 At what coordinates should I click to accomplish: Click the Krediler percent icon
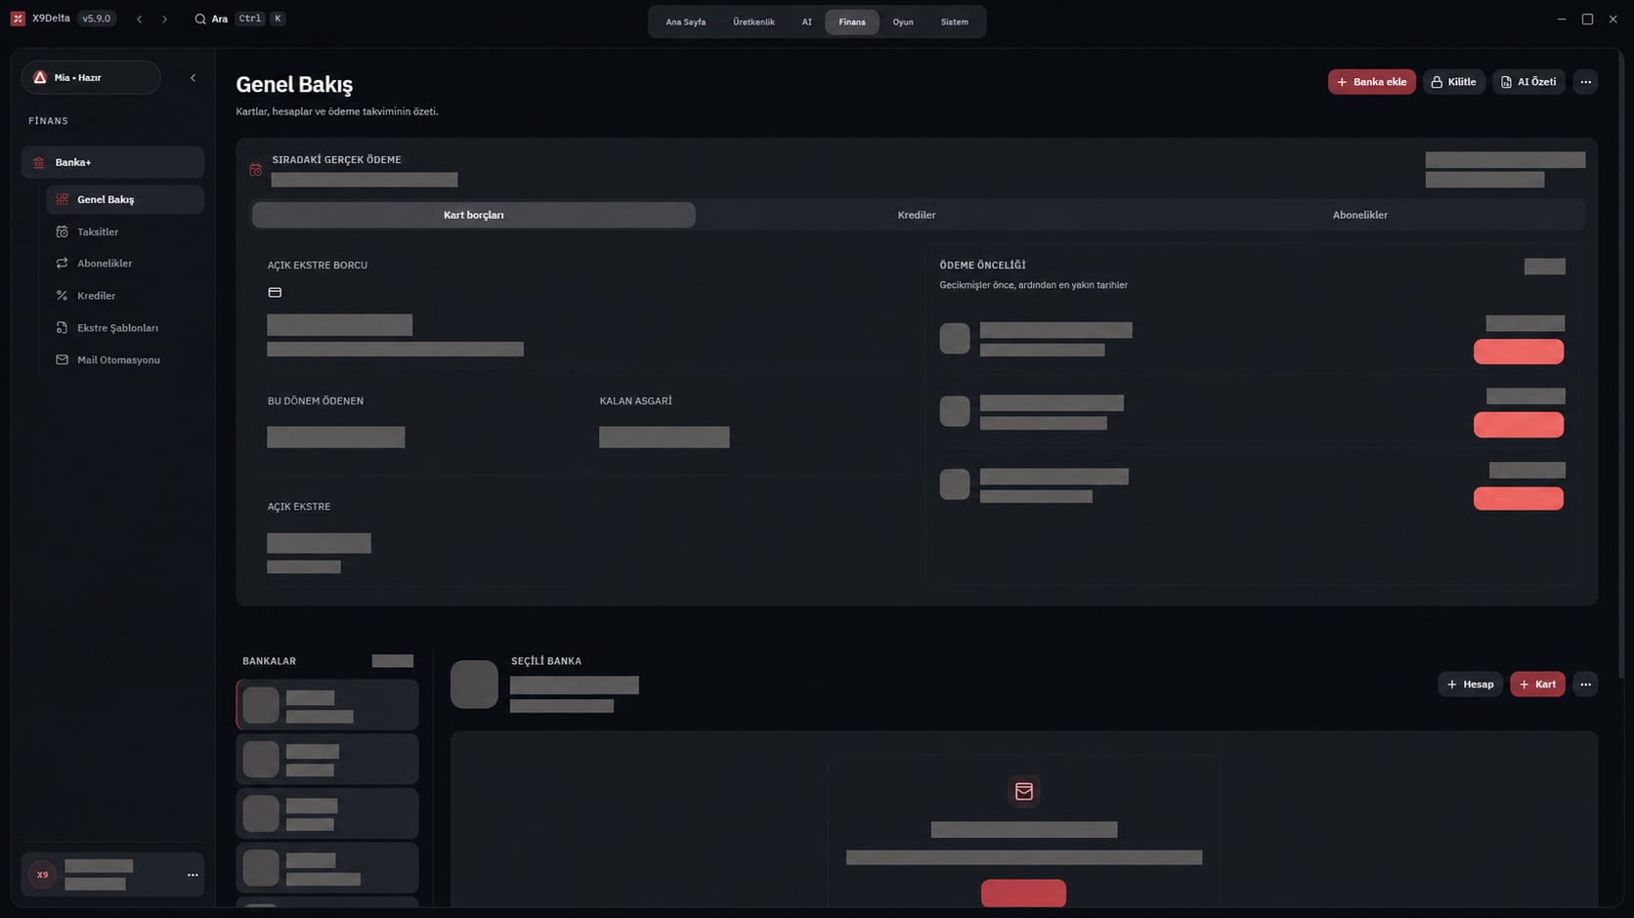(62, 295)
